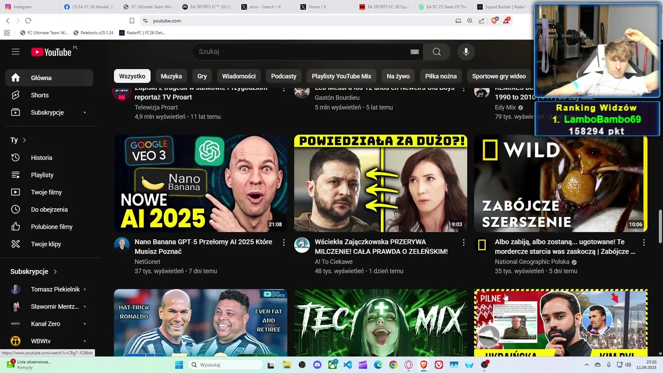
Task: Open Discord from the taskbar
Action: coord(317,365)
